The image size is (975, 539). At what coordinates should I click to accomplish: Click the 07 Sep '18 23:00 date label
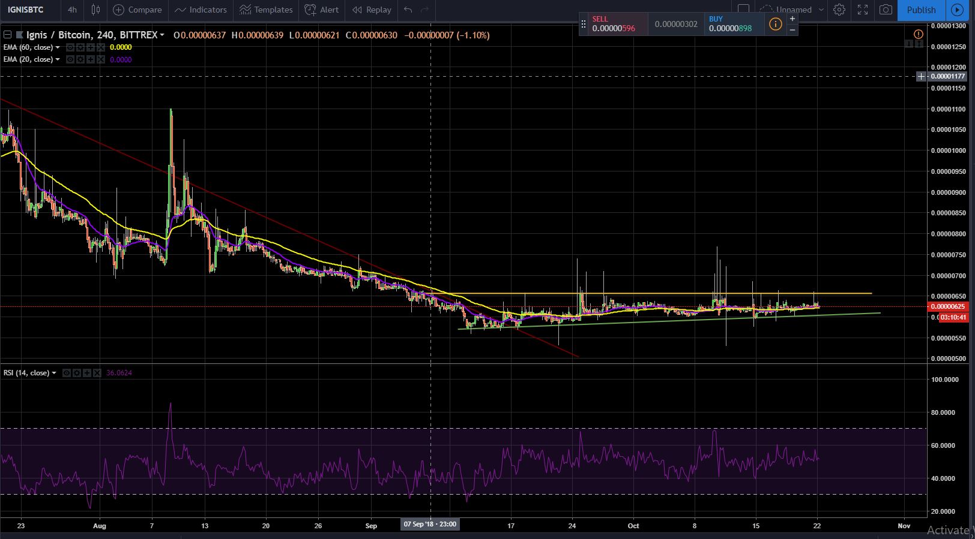(429, 524)
